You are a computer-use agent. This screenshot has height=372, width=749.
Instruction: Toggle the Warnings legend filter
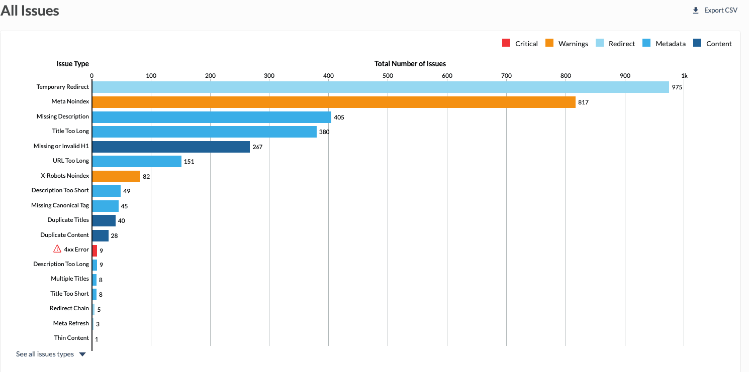[x=567, y=44]
